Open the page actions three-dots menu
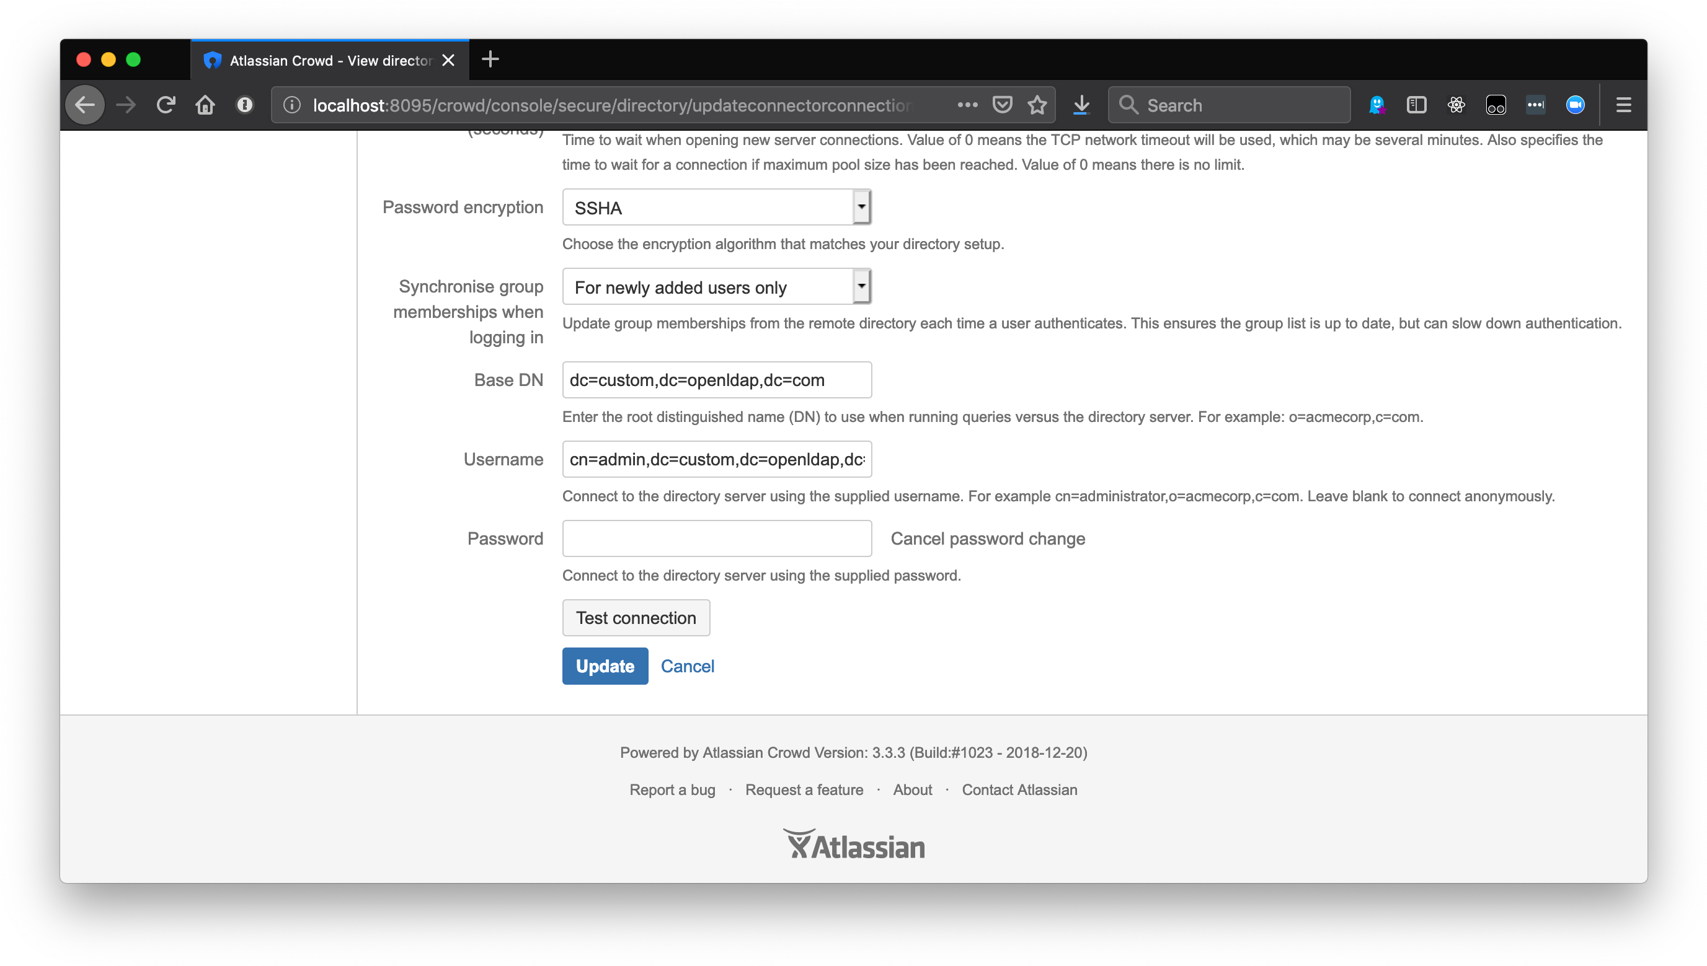The width and height of the screenshot is (1707, 966). (967, 105)
